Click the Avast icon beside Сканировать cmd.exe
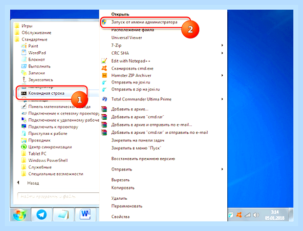The image size is (303, 231). coord(104,68)
